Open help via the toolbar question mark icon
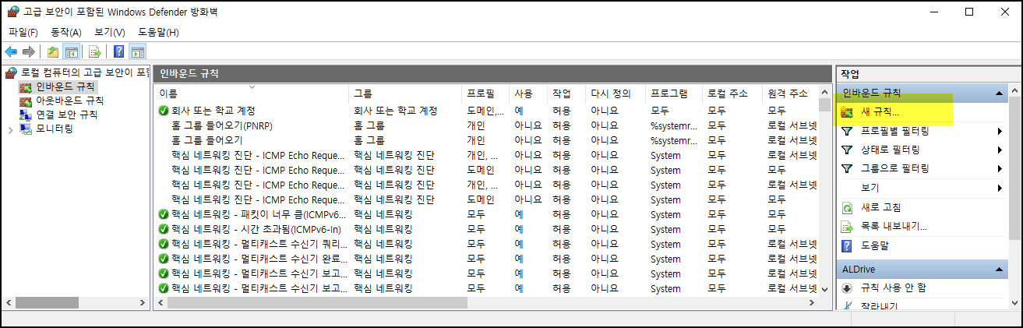The image size is (1023, 328). click(118, 52)
